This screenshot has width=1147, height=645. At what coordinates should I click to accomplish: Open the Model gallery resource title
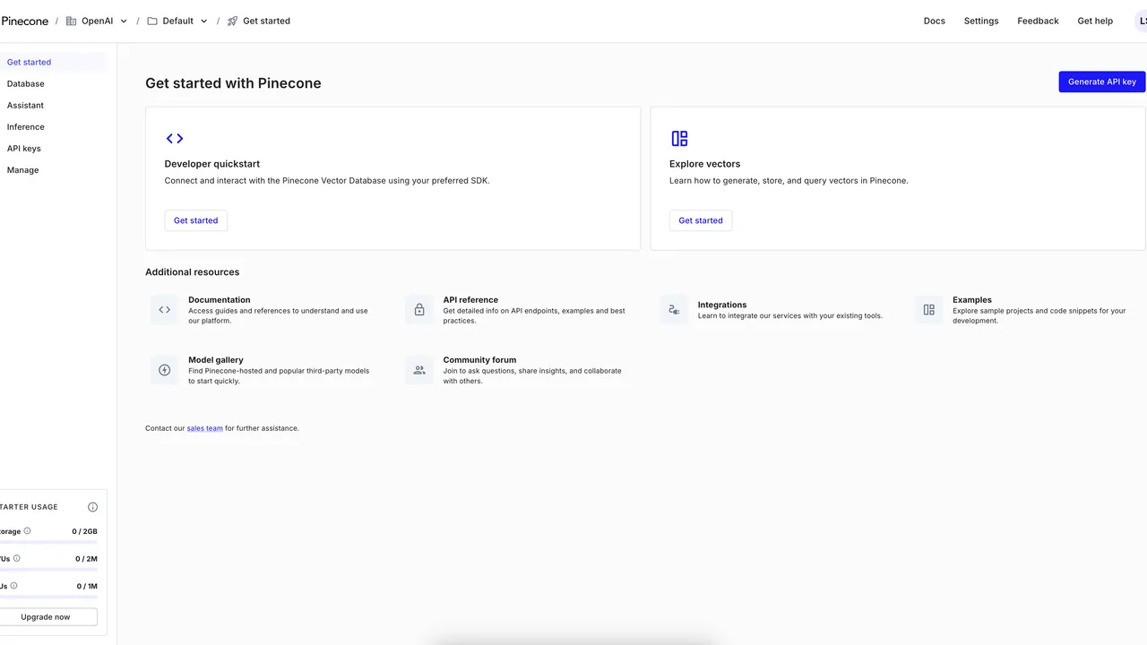point(216,360)
